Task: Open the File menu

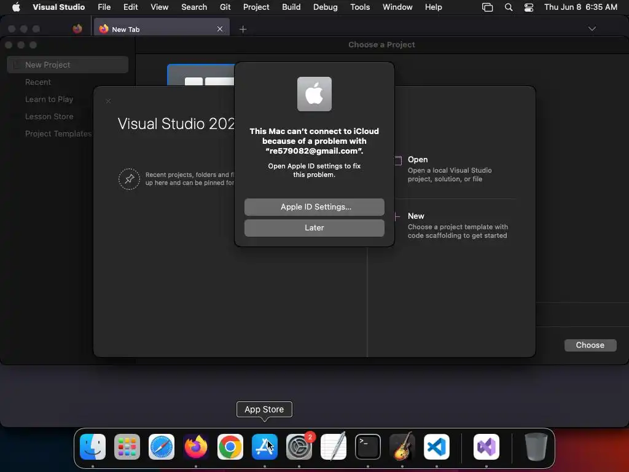Action: coord(104,7)
